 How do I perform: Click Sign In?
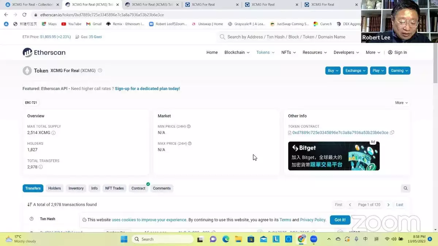coord(397,52)
